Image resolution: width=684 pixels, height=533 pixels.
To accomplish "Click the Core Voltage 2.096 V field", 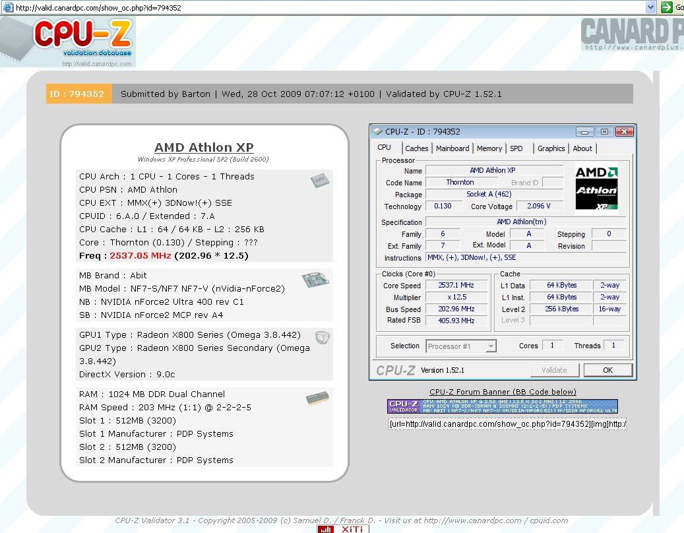I will (x=539, y=206).
